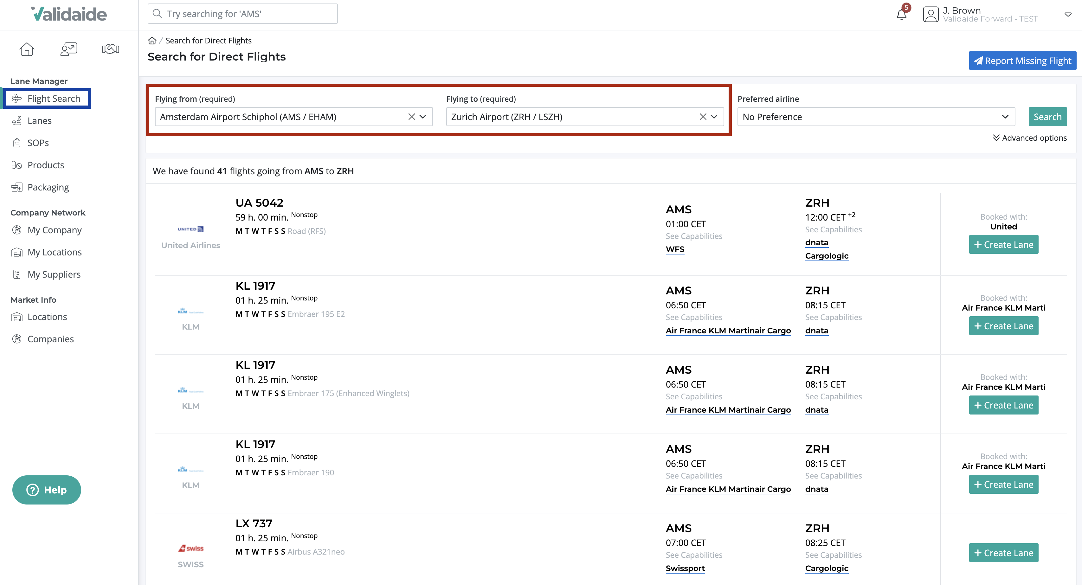This screenshot has height=585, width=1082.
Task: Open Market Info Locations
Action: click(47, 317)
